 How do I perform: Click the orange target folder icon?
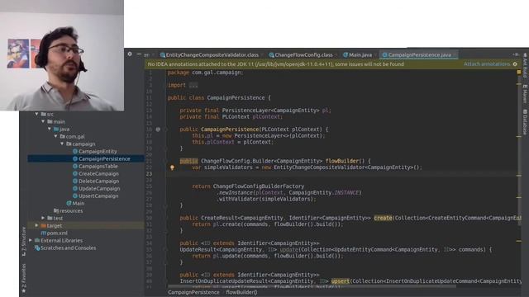coord(44,225)
